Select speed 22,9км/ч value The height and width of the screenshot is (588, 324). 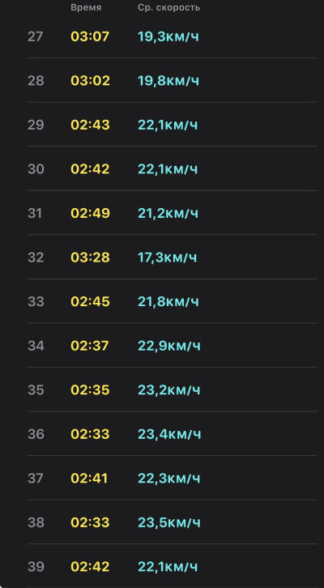click(169, 346)
